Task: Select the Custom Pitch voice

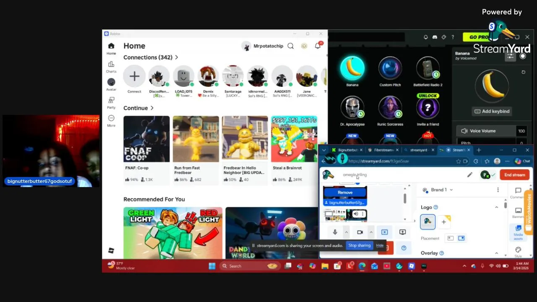Action: click(390, 69)
